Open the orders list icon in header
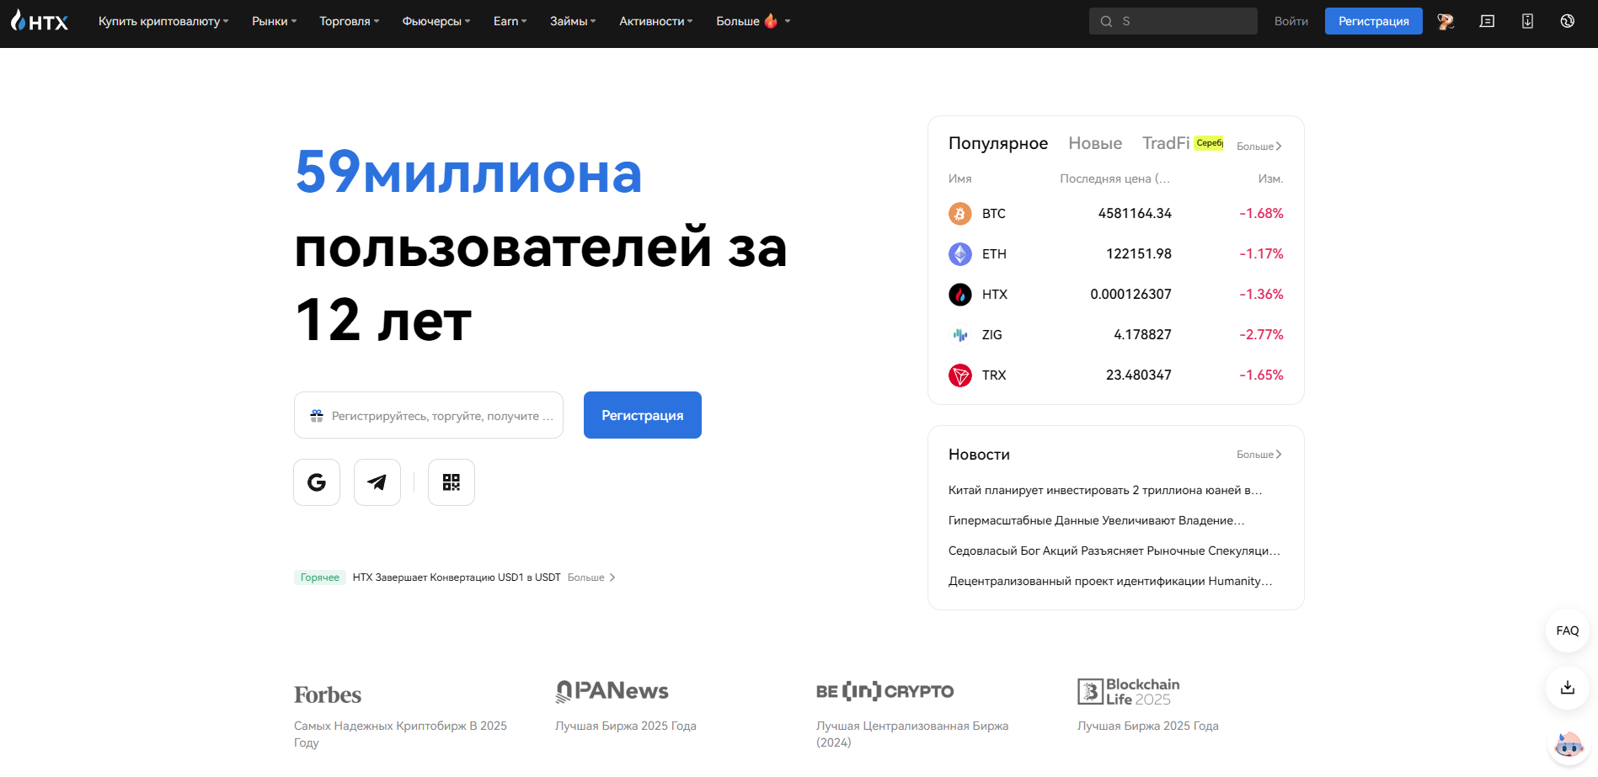 (x=1487, y=21)
